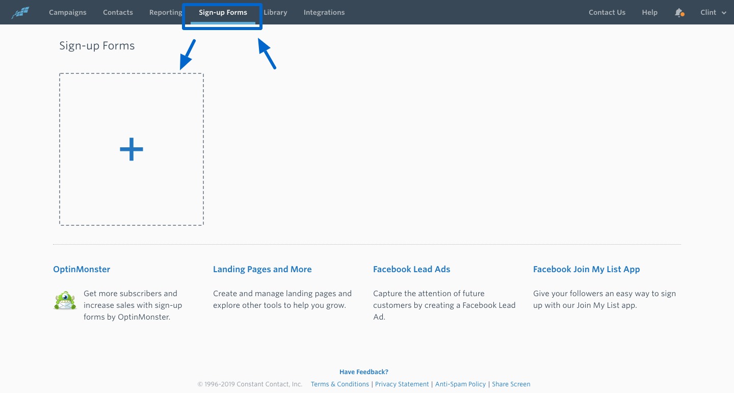Click the Facebook Lead Ads link

[412, 269]
